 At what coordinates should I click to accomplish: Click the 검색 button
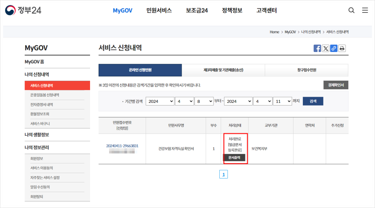[313, 101]
